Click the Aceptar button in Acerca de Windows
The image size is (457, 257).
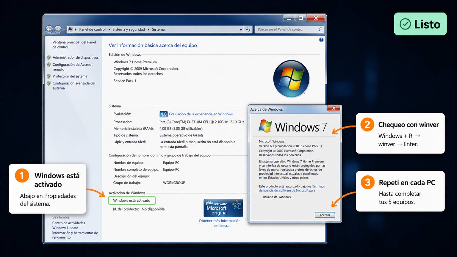325,215
